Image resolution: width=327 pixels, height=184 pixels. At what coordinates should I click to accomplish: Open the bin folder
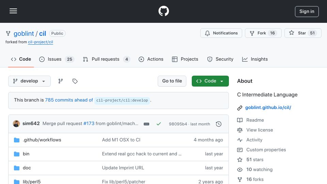(x=26, y=154)
